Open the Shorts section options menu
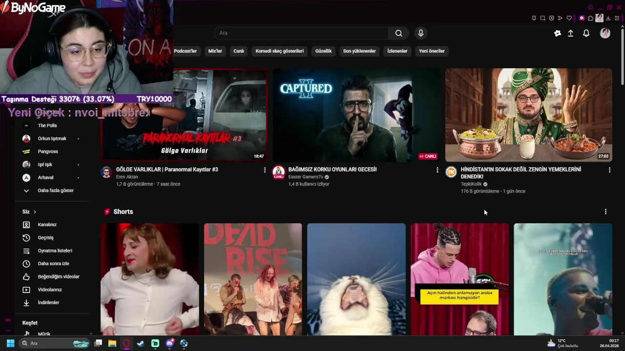625x351 pixels. [605, 212]
